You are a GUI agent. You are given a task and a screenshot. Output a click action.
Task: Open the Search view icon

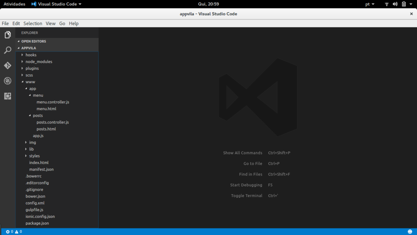pos(7,50)
